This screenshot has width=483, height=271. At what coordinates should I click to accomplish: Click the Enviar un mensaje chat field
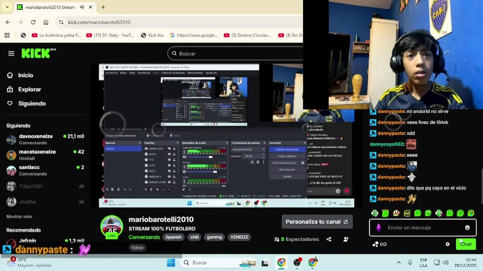coord(423,228)
